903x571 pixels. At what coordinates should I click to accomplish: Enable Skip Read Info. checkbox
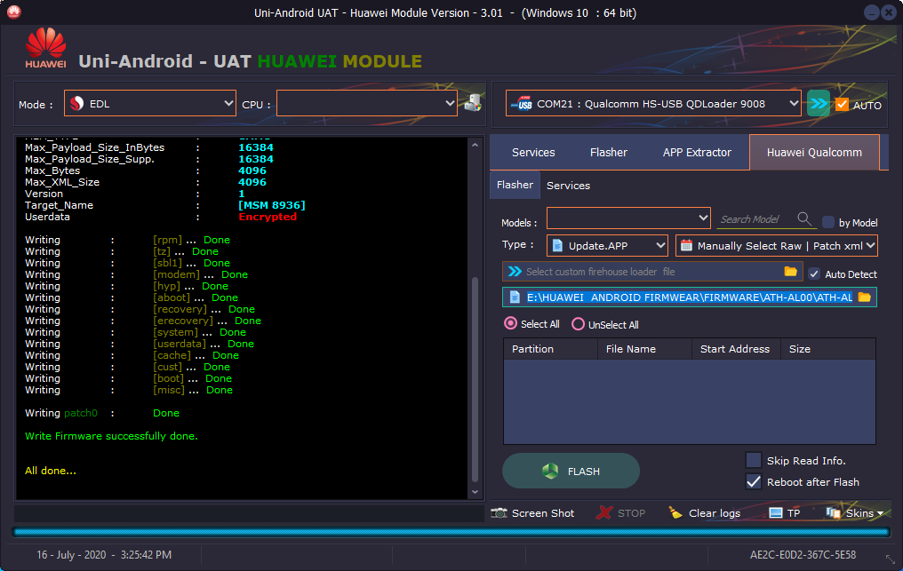tap(754, 460)
